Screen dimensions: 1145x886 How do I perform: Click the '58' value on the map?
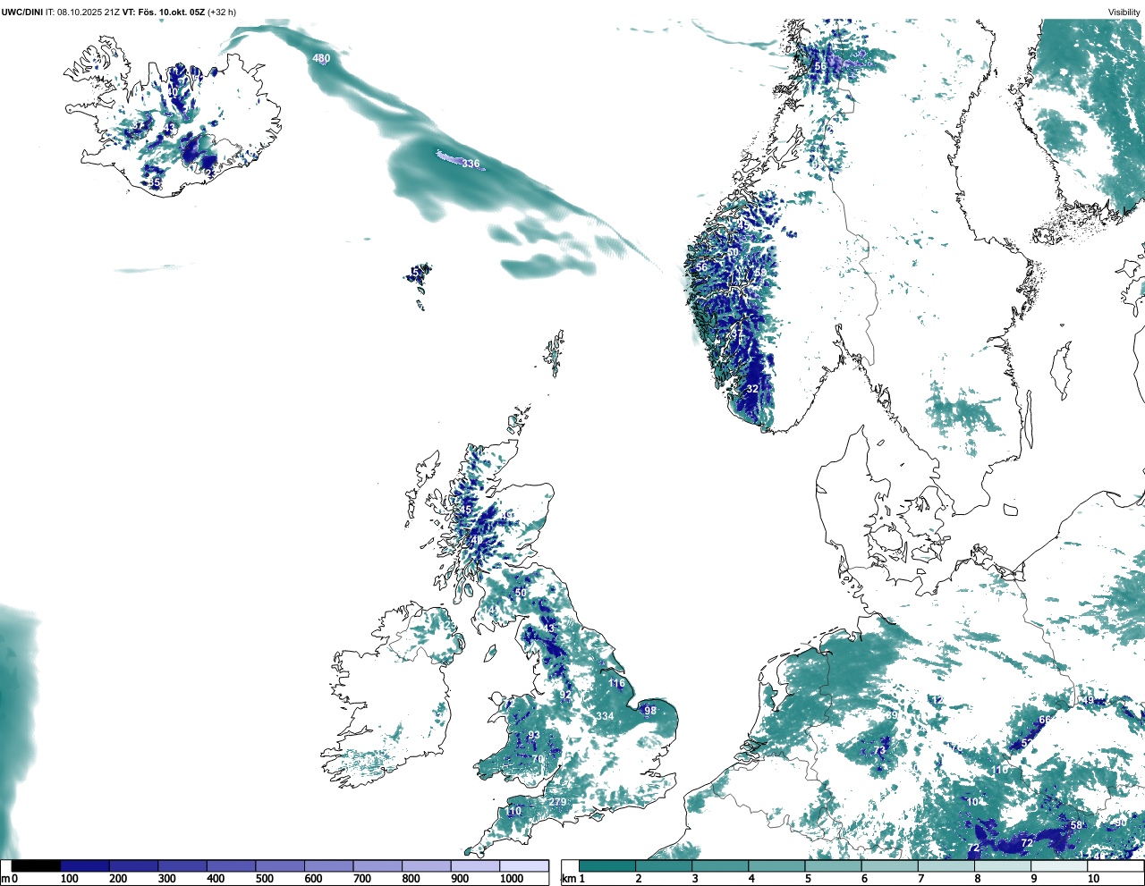click(1077, 825)
